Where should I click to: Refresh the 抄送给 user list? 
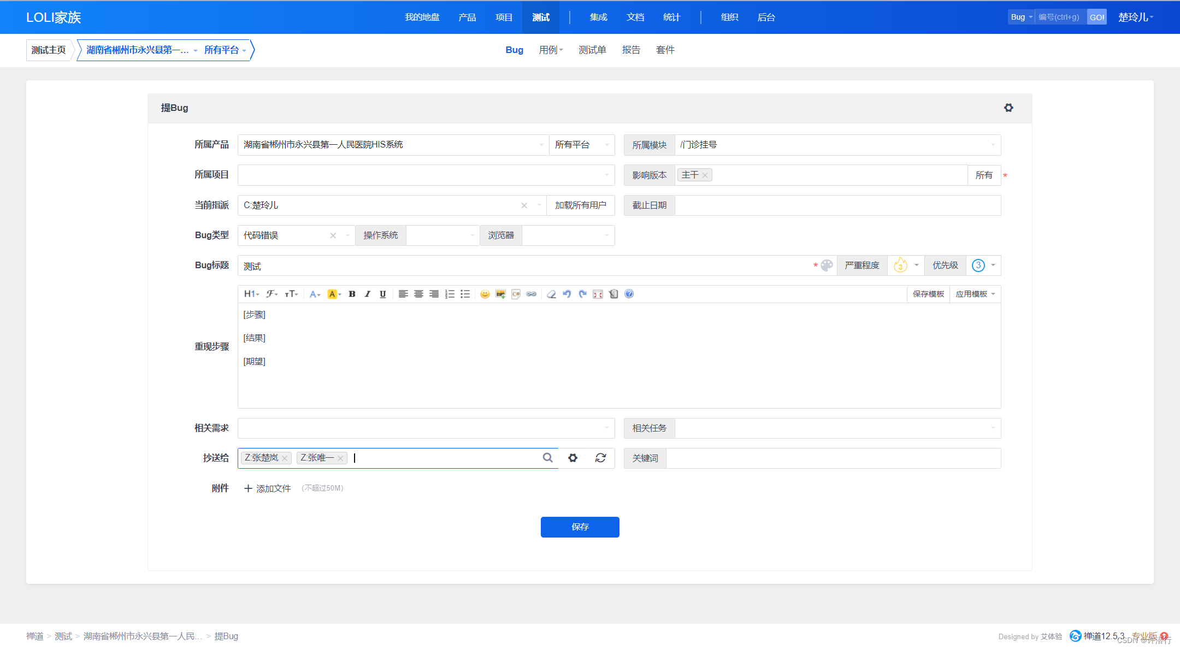[x=600, y=458]
